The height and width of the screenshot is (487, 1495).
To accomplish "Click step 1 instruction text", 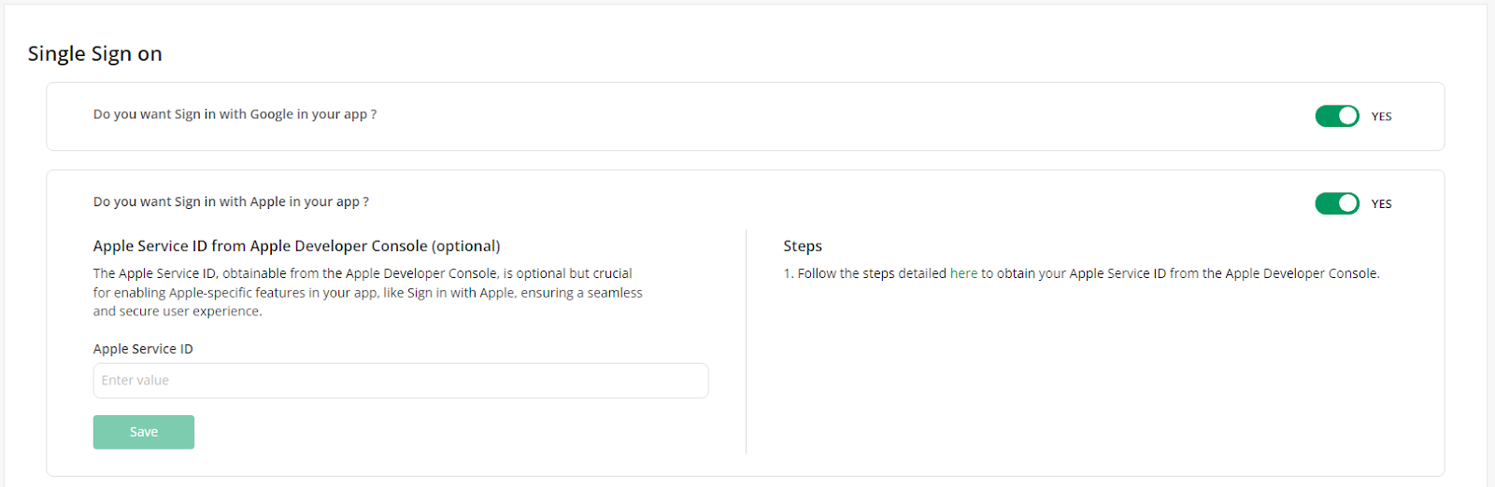I will (1081, 273).
